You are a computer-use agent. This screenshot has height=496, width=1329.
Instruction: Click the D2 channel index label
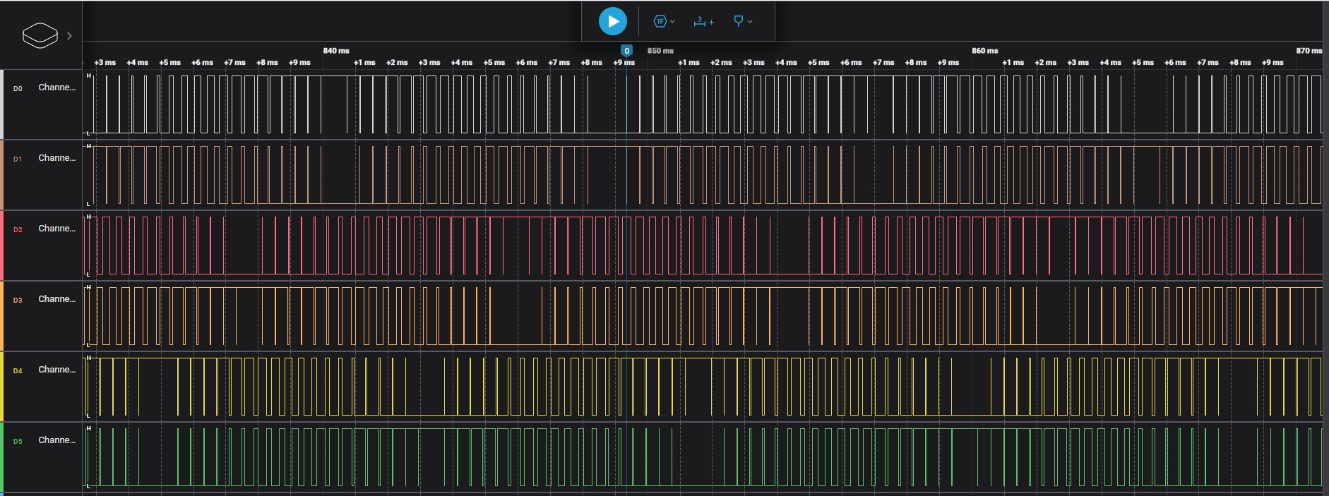(x=18, y=230)
